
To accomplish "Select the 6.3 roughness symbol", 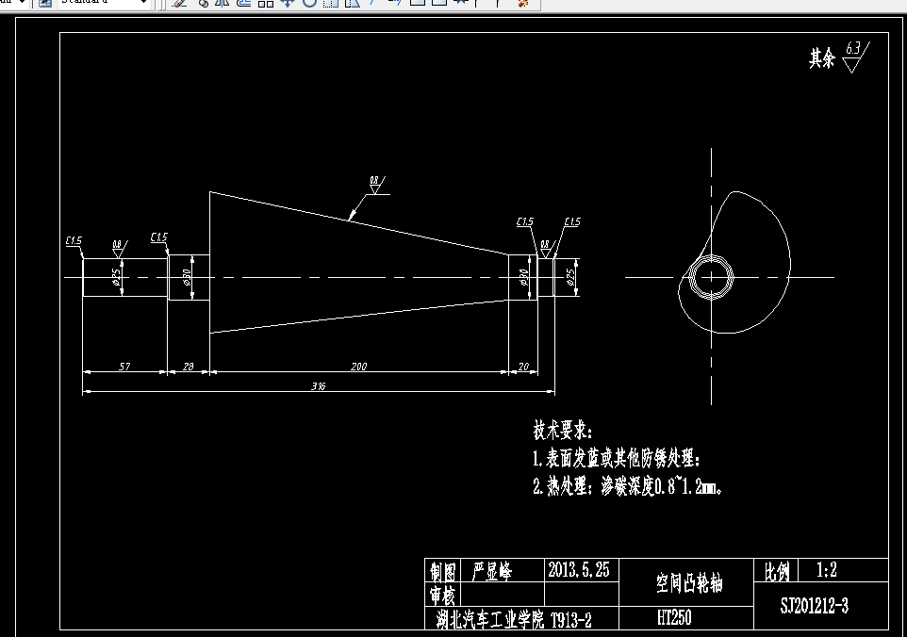I will pos(855,57).
